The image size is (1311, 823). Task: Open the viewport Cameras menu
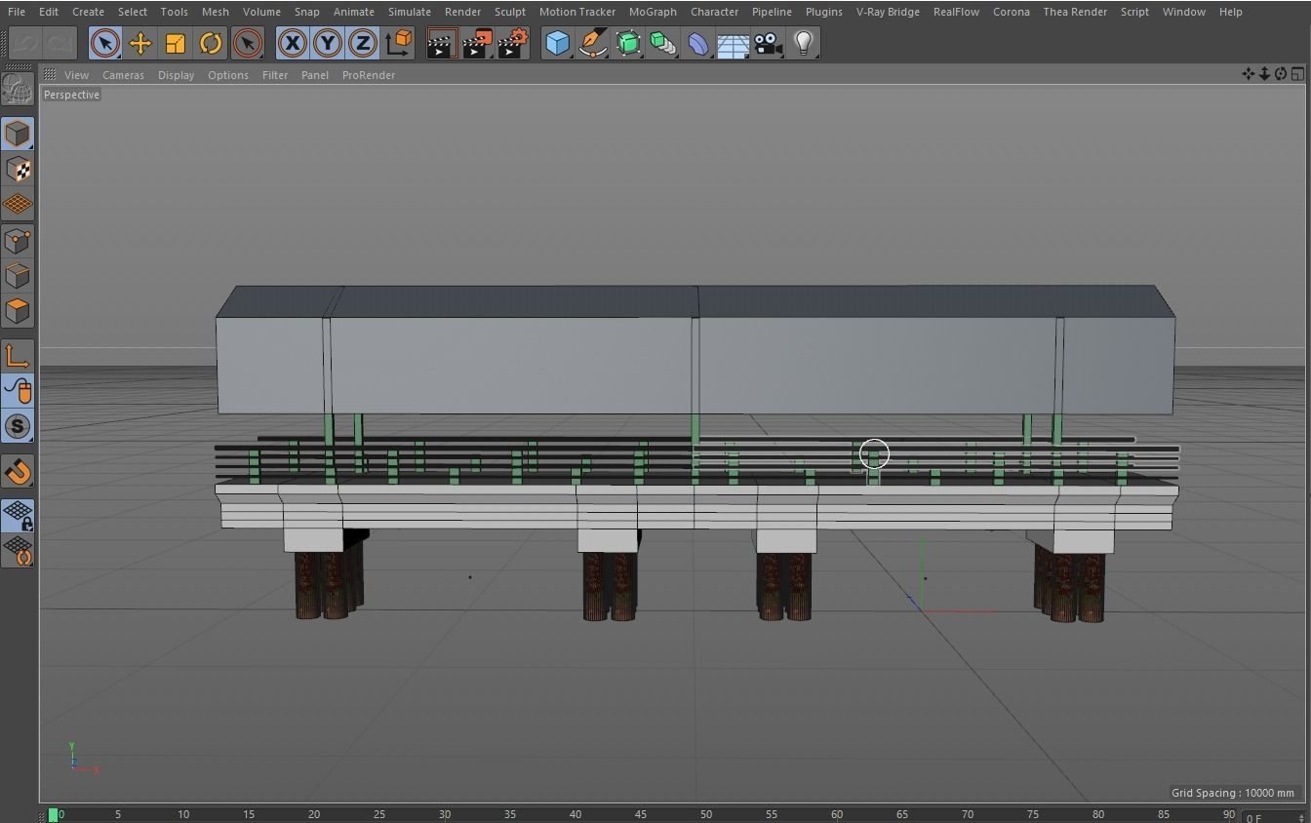[x=123, y=75]
